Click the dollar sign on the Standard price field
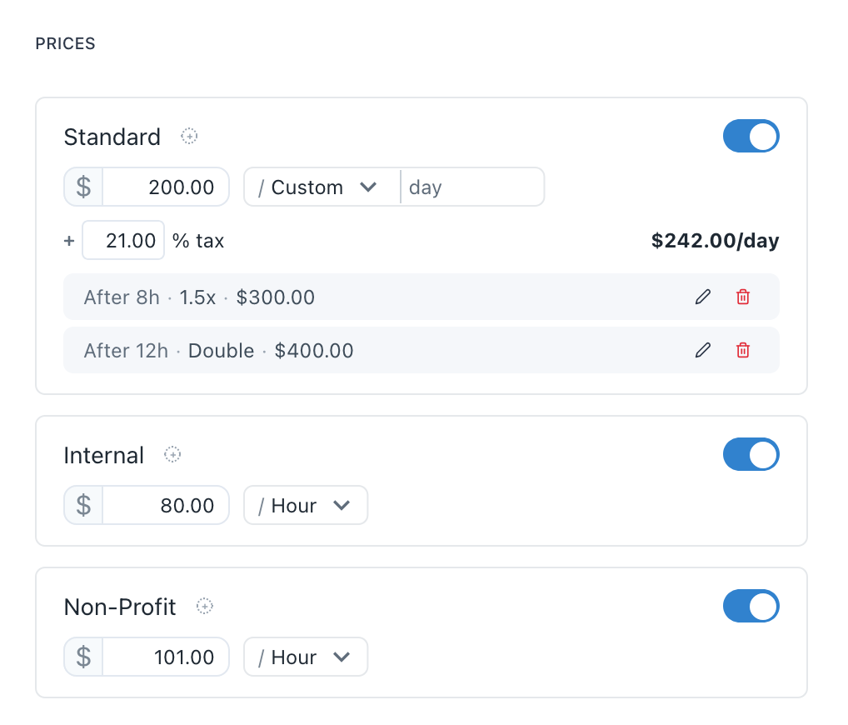848x725 pixels. 82,187
